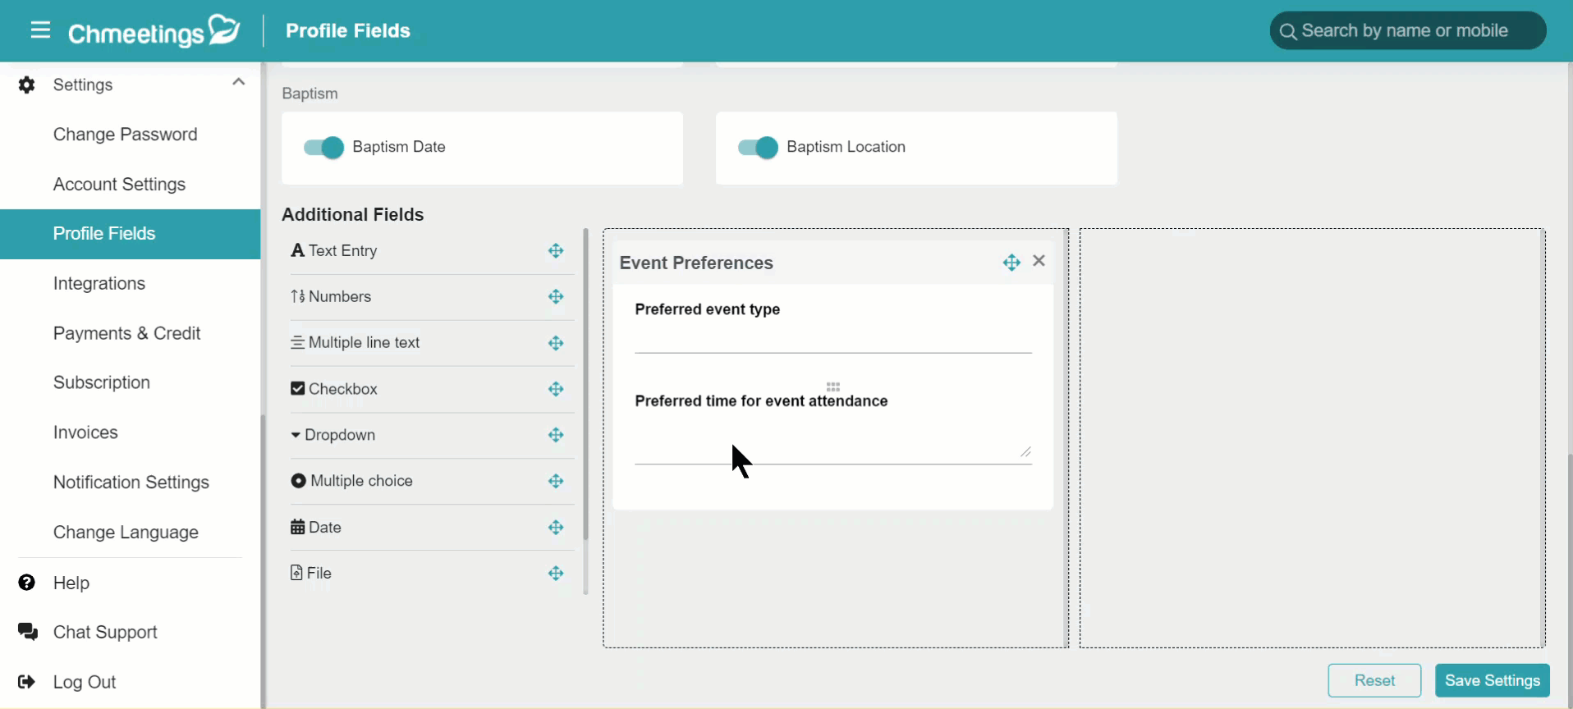
Task: Click the Text Entry letter A icon
Action: click(297, 250)
